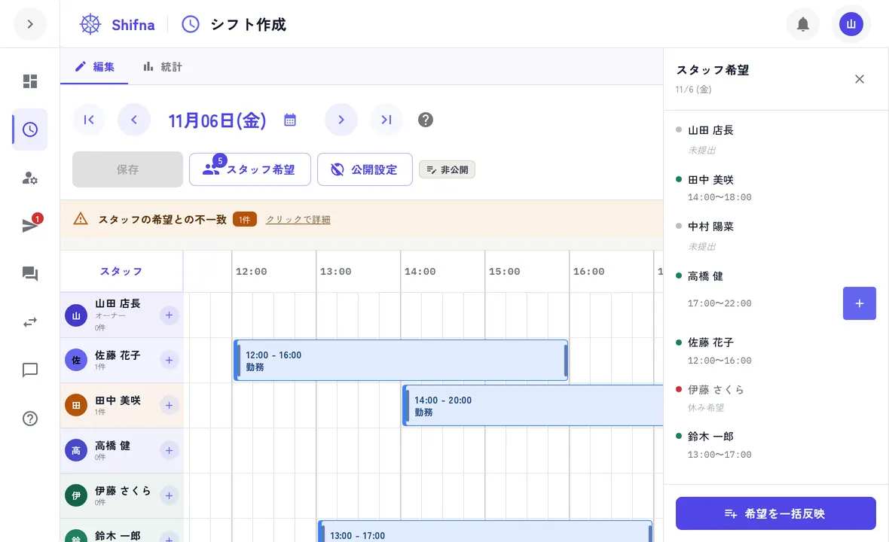Click the 保存 button
Screen dimensions: 889x542
point(127,169)
